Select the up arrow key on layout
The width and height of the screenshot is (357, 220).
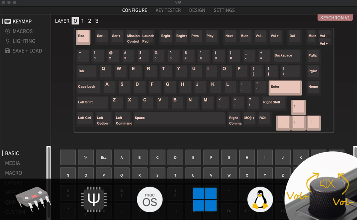pos(298,107)
